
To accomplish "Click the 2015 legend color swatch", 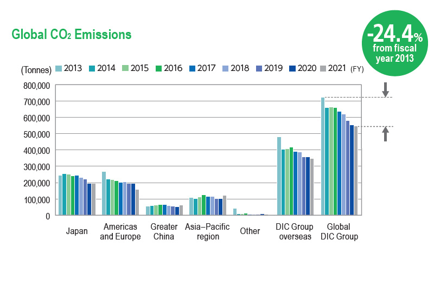I will click(125, 69).
